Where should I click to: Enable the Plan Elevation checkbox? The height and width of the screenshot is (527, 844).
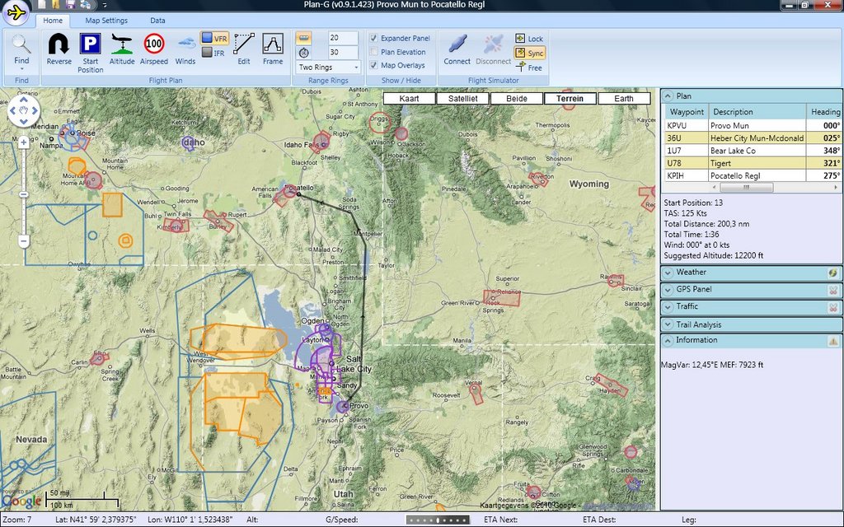pyautogui.click(x=374, y=52)
